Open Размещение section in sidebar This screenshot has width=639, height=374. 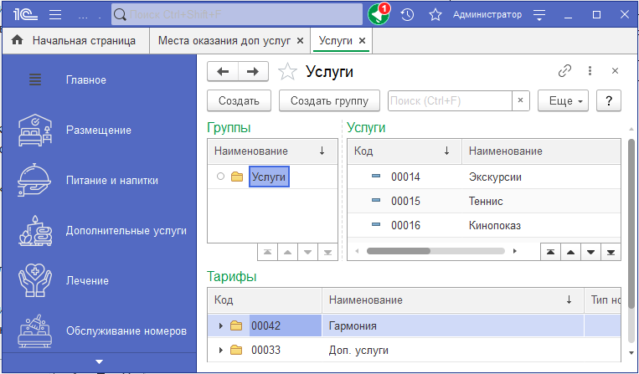[x=99, y=130]
